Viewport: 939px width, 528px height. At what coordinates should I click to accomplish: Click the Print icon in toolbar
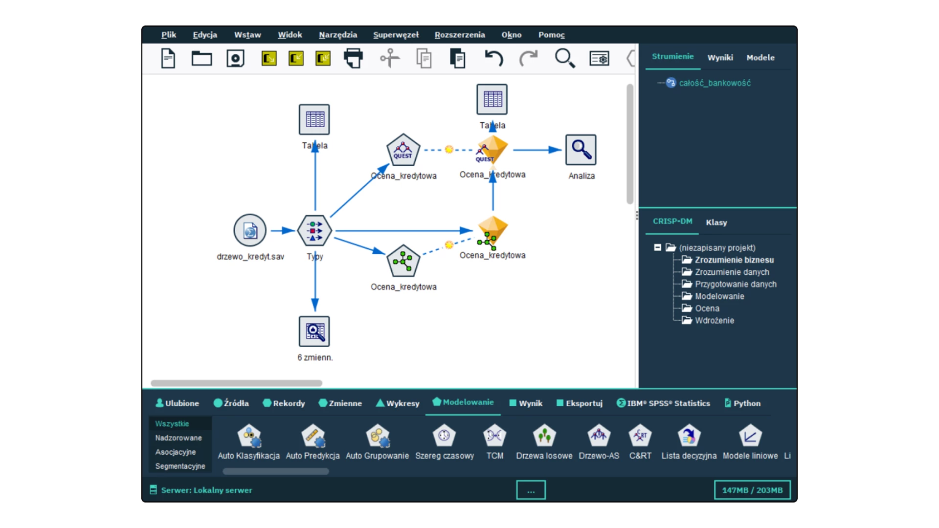point(353,59)
